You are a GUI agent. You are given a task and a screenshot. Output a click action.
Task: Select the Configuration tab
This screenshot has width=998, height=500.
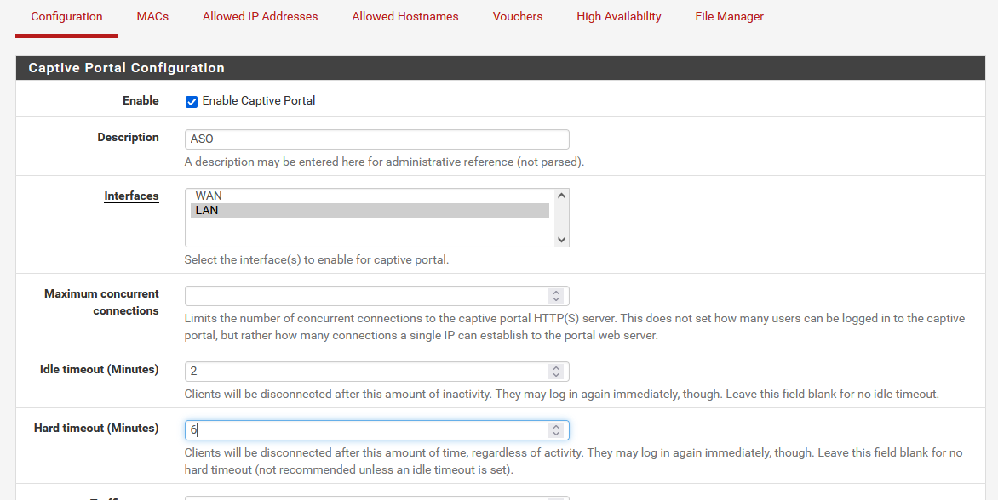click(66, 16)
